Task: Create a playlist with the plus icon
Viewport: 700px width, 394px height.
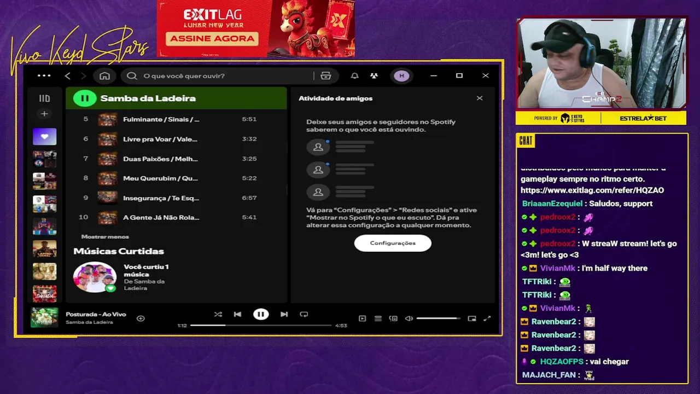Action: tap(44, 114)
